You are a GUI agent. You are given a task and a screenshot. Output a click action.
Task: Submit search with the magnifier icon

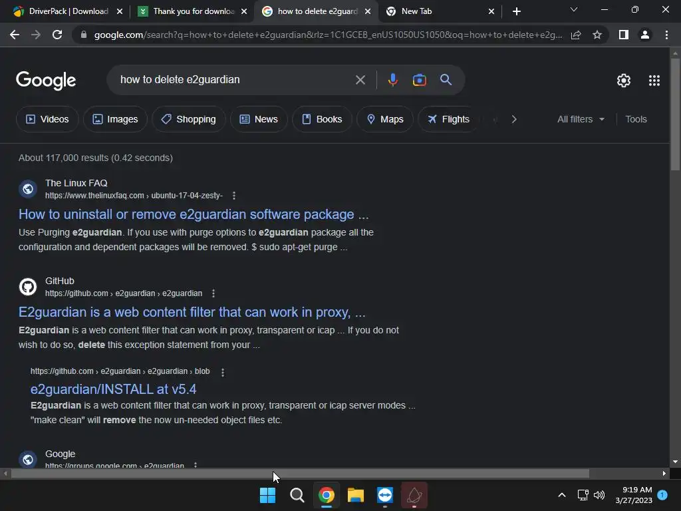click(x=446, y=80)
